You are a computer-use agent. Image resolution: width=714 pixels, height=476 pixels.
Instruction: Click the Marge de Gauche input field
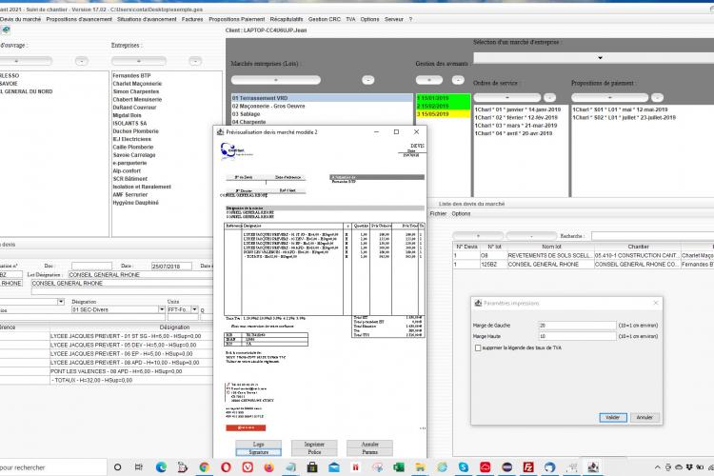[x=577, y=326]
